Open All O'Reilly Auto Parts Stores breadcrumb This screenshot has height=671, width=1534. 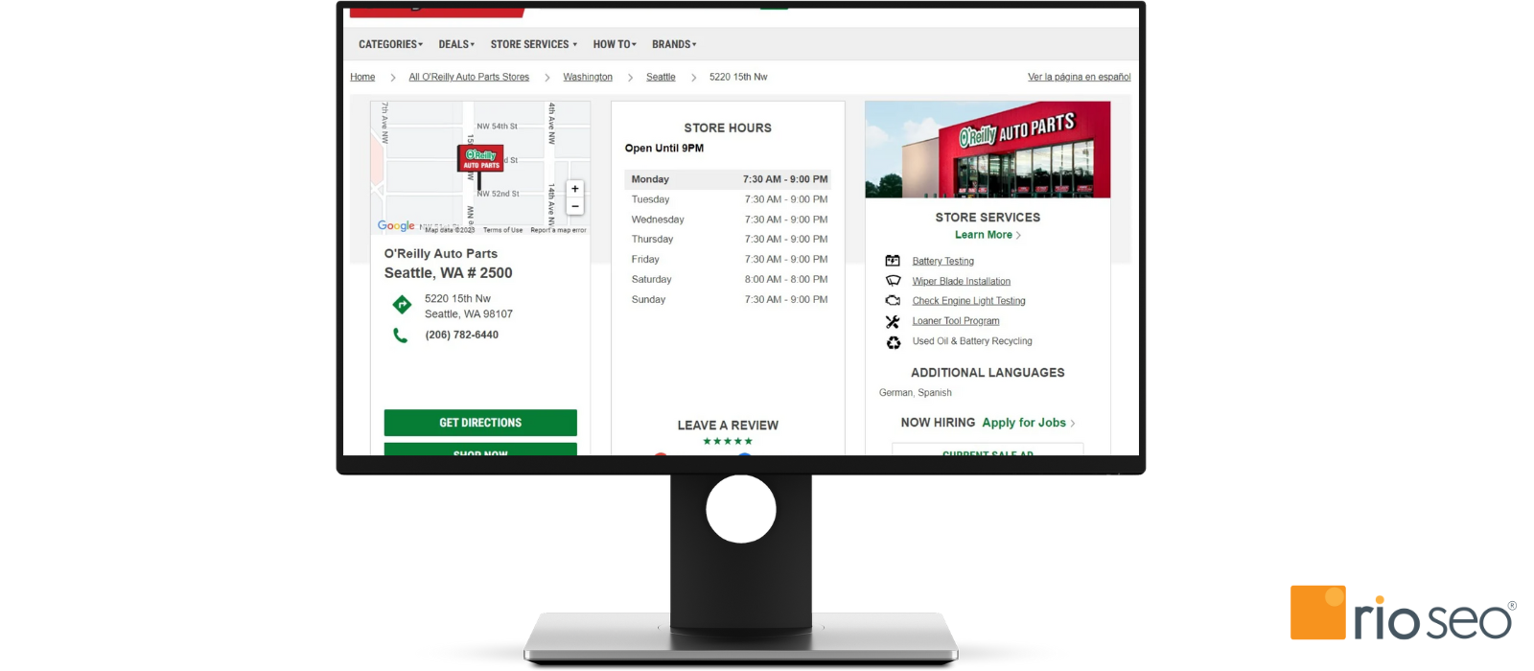click(x=469, y=77)
